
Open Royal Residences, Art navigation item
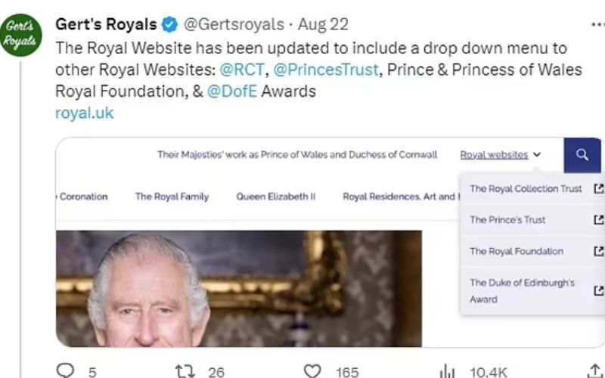[x=399, y=197]
